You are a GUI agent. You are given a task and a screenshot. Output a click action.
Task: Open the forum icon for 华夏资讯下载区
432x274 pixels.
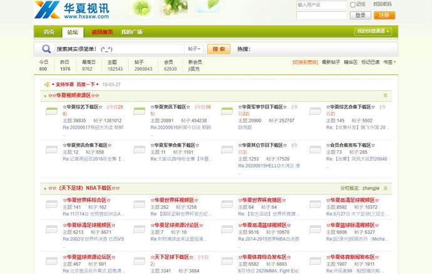pos(140,111)
